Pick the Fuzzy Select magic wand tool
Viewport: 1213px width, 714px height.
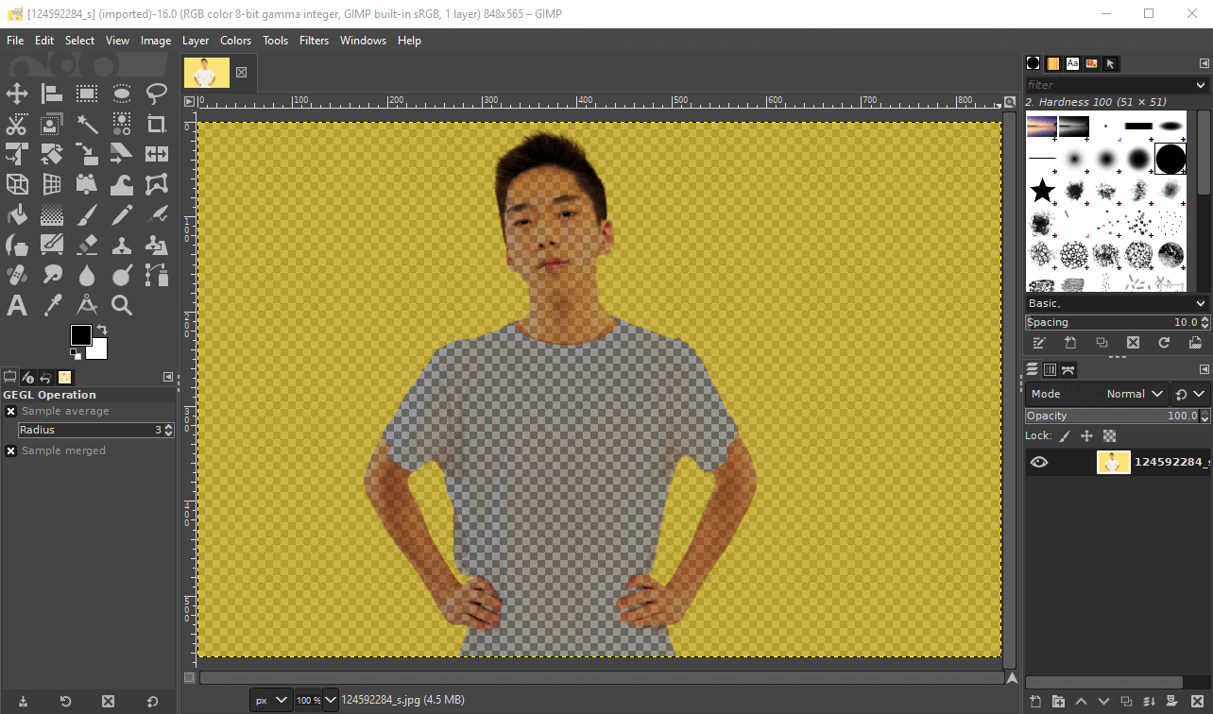tap(87, 124)
